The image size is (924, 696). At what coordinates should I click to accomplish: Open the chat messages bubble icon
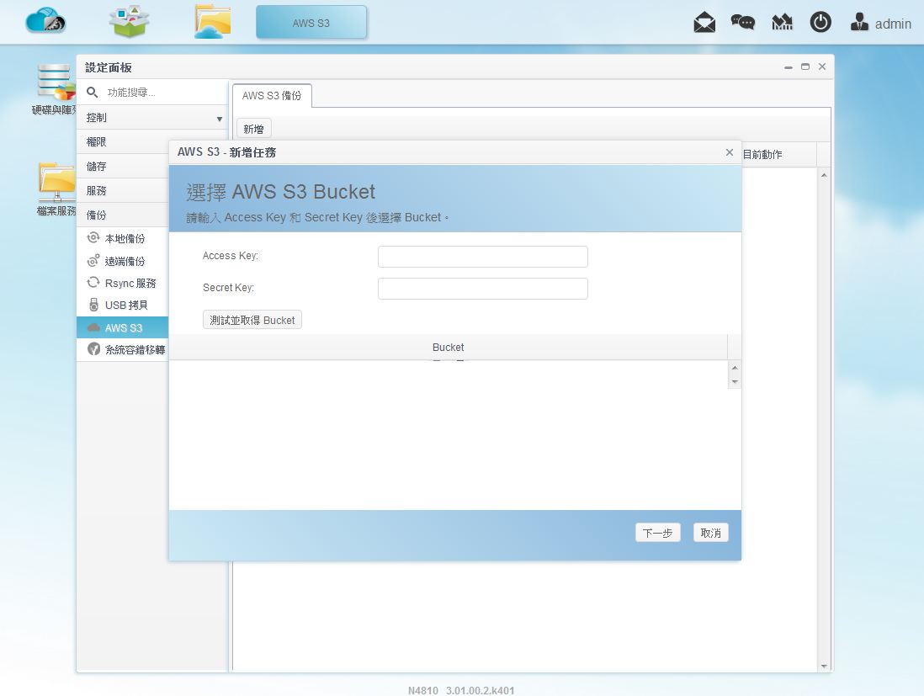(742, 23)
